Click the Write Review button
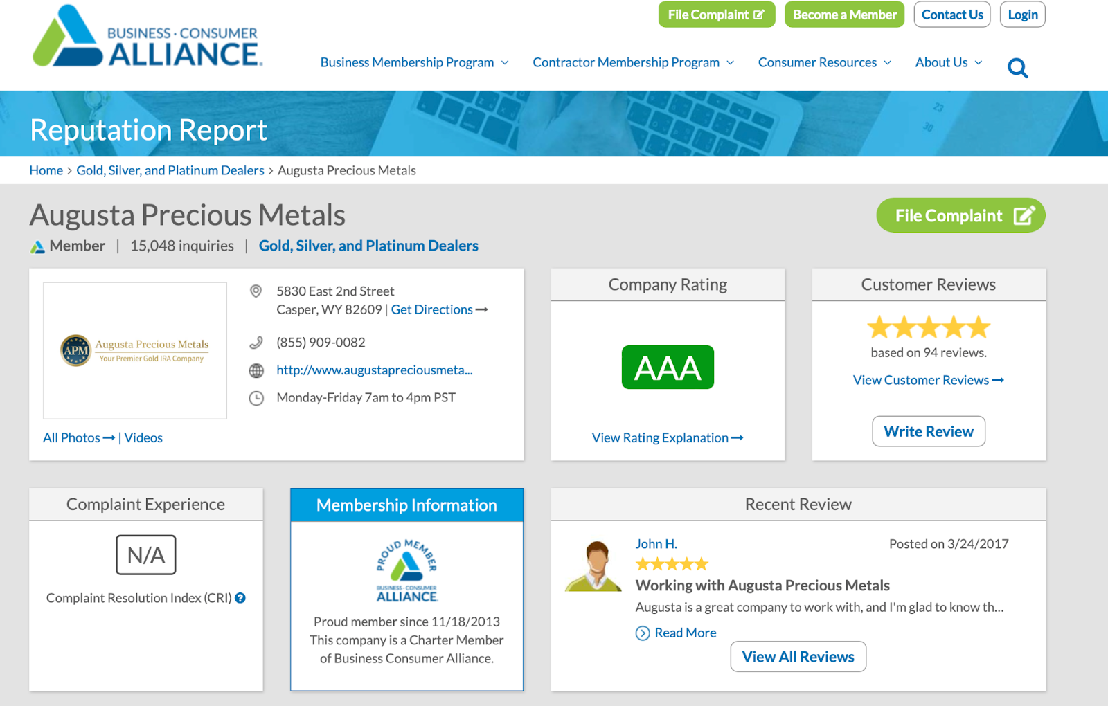The image size is (1108, 706). click(x=929, y=431)
